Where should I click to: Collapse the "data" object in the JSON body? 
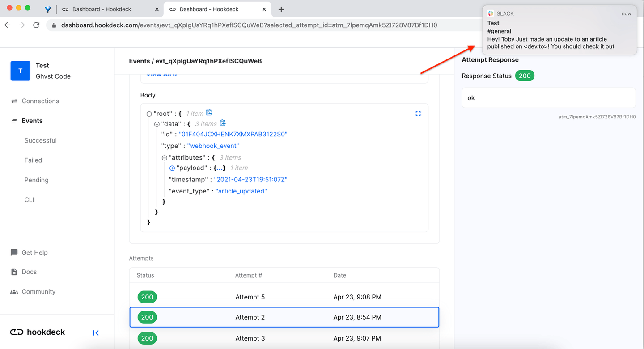pyautogui.click(x=157, y=123)
